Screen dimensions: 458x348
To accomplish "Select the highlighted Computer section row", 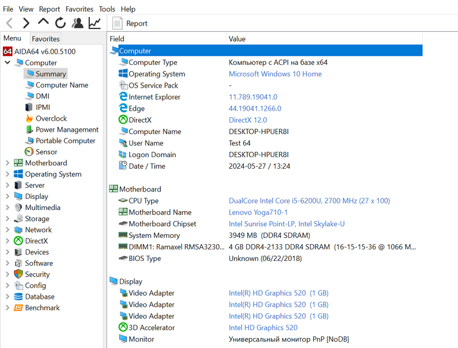I will click(x=265, y=50).
